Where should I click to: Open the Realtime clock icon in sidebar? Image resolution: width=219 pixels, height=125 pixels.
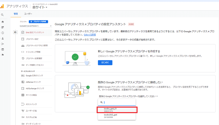click(2, 33)
